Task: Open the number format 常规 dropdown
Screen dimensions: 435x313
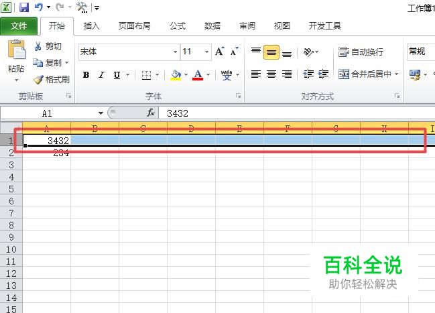Action: (x=421, y=52)
